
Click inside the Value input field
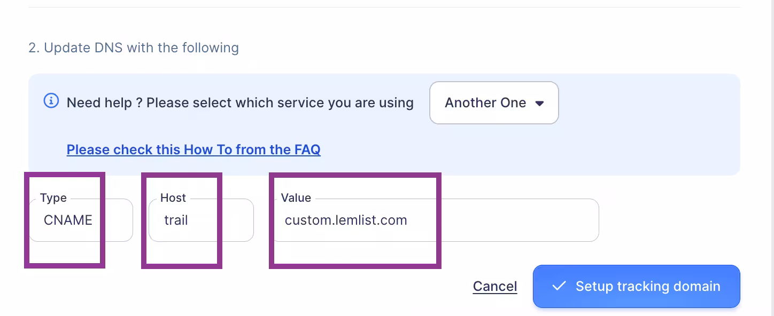pyautogui.click(x=481, y=220)
